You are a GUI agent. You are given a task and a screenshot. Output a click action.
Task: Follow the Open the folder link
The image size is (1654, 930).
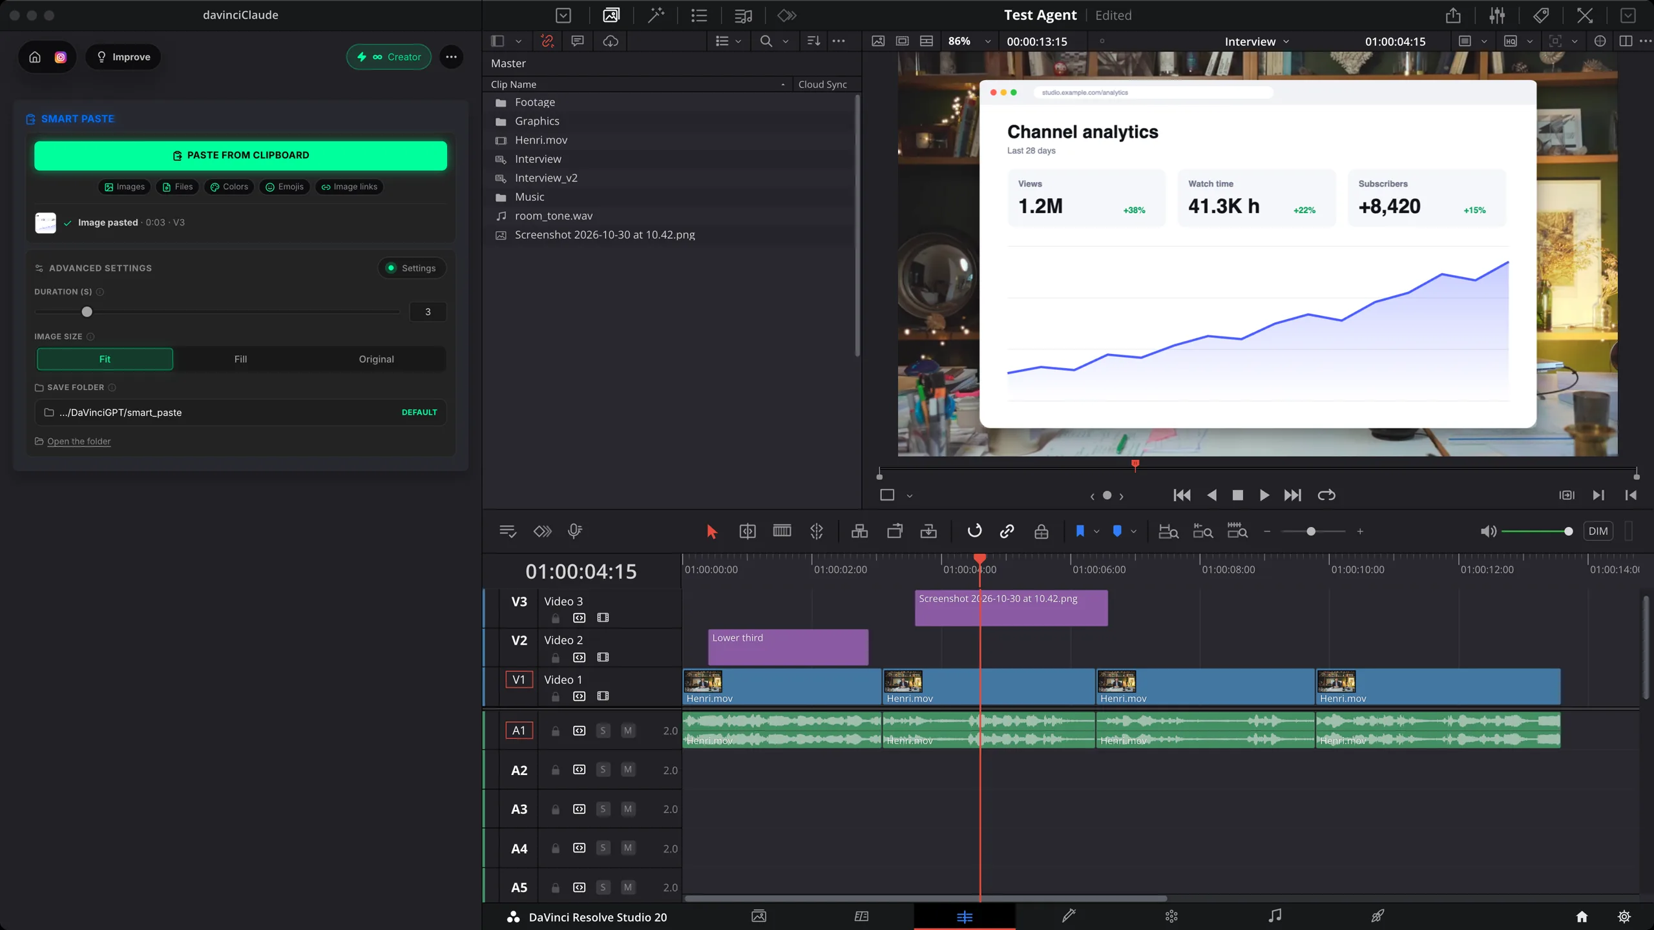click(79, 441)
